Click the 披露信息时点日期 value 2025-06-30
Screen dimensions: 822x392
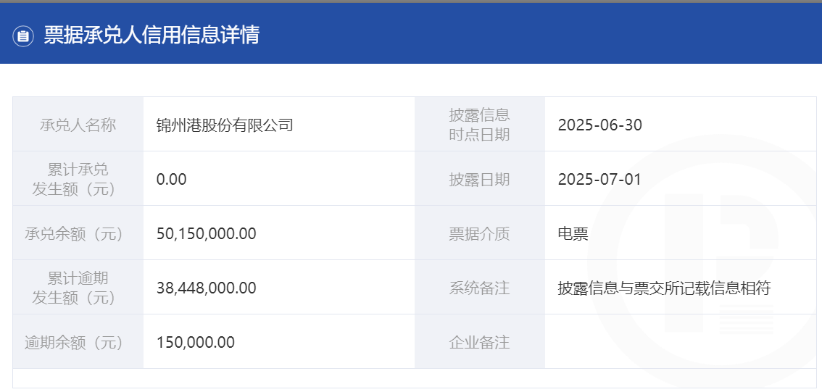[x=599, y=125]
